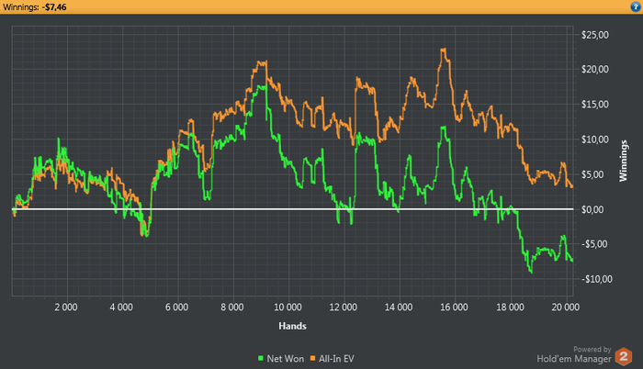643x369 pixels.
Task: Click the Hold'em Manager 2 logo
Action: [x=624, y=357]
